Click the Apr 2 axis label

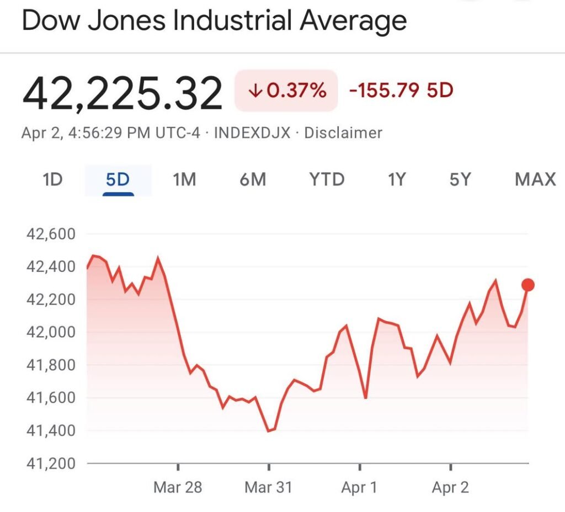pyautogui.click(x=451, y=488)
